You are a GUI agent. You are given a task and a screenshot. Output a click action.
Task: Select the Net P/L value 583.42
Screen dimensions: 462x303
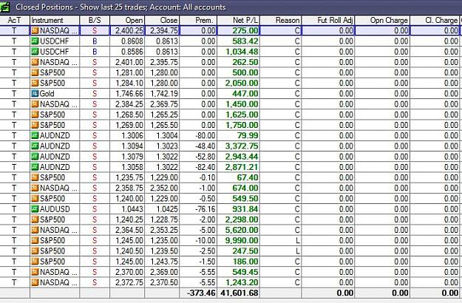tap(245, 41)
